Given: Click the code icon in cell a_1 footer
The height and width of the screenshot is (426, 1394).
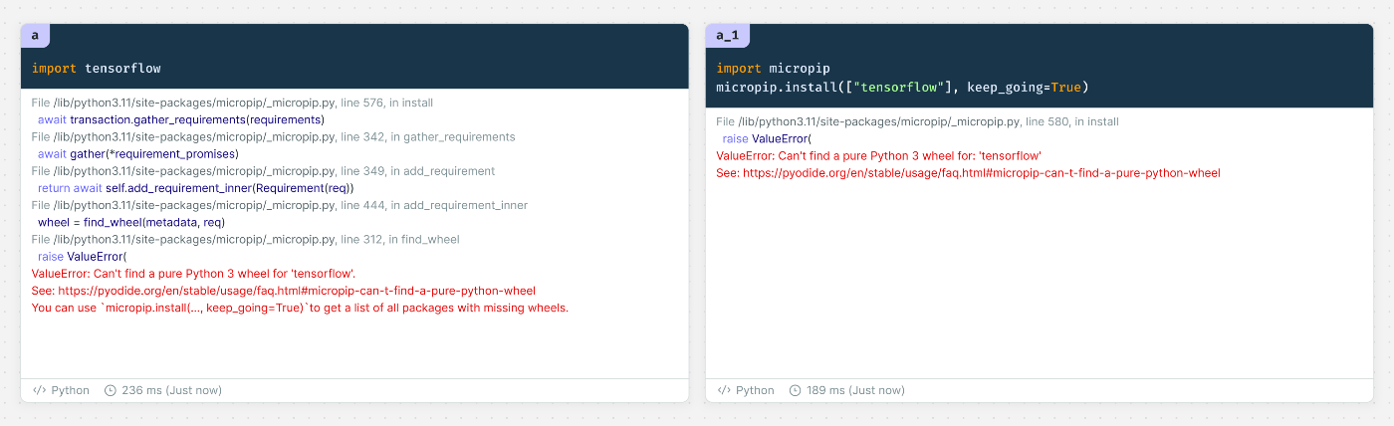Looking at the screenshot, I should (724, 390).
